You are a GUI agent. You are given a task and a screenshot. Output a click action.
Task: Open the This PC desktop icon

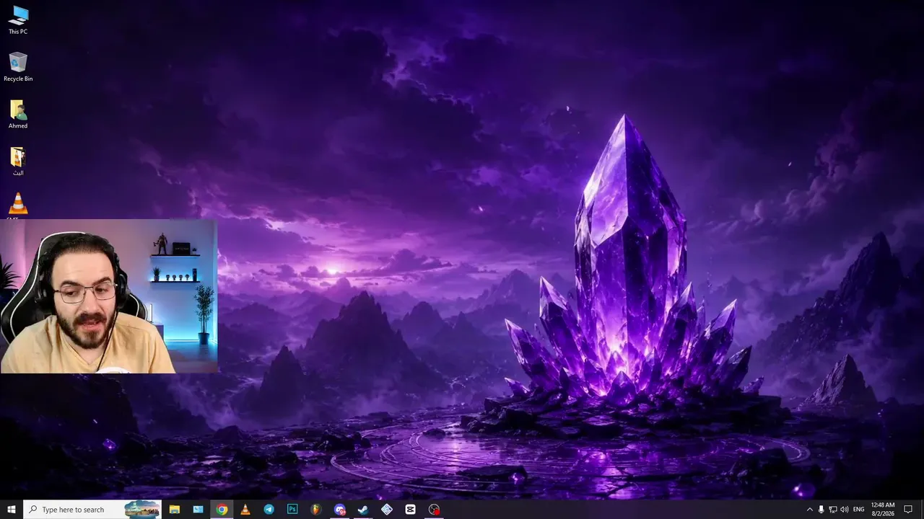pos(18,19)
